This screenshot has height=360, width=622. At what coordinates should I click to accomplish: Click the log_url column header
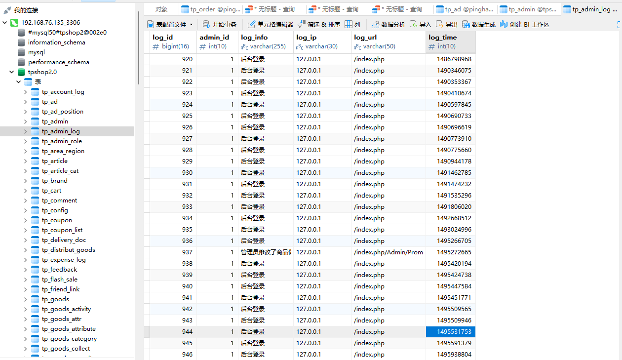click(389, 42)
